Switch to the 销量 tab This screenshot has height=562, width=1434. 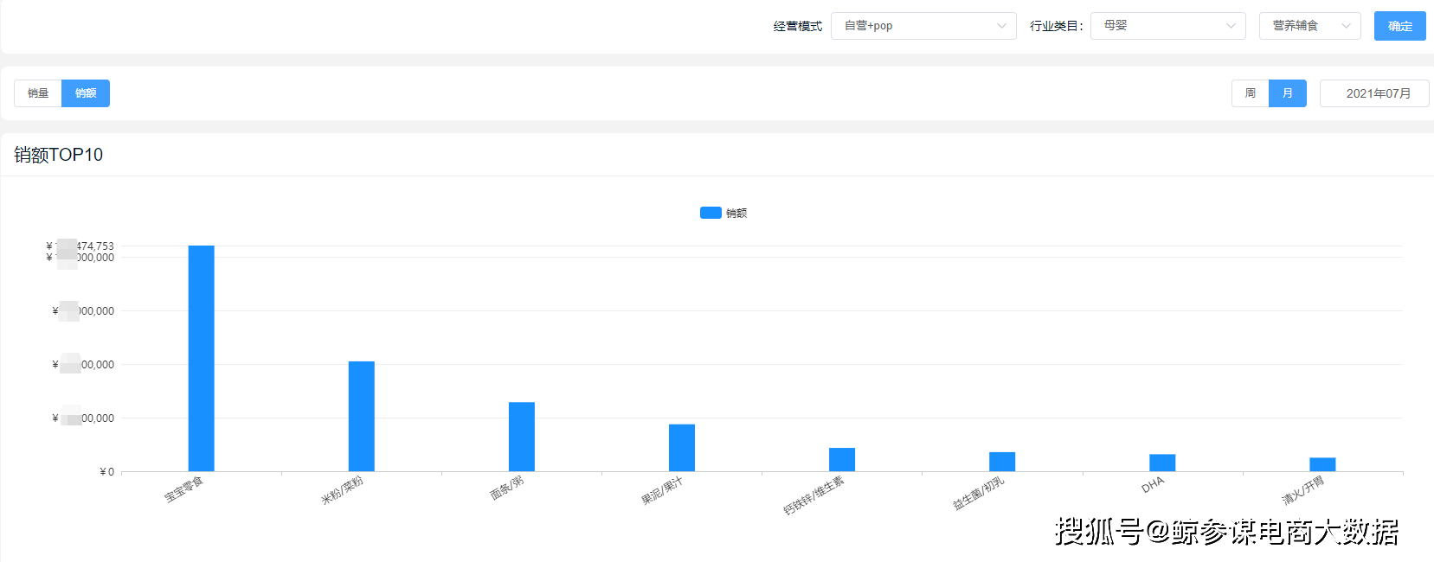coord(38,93)
